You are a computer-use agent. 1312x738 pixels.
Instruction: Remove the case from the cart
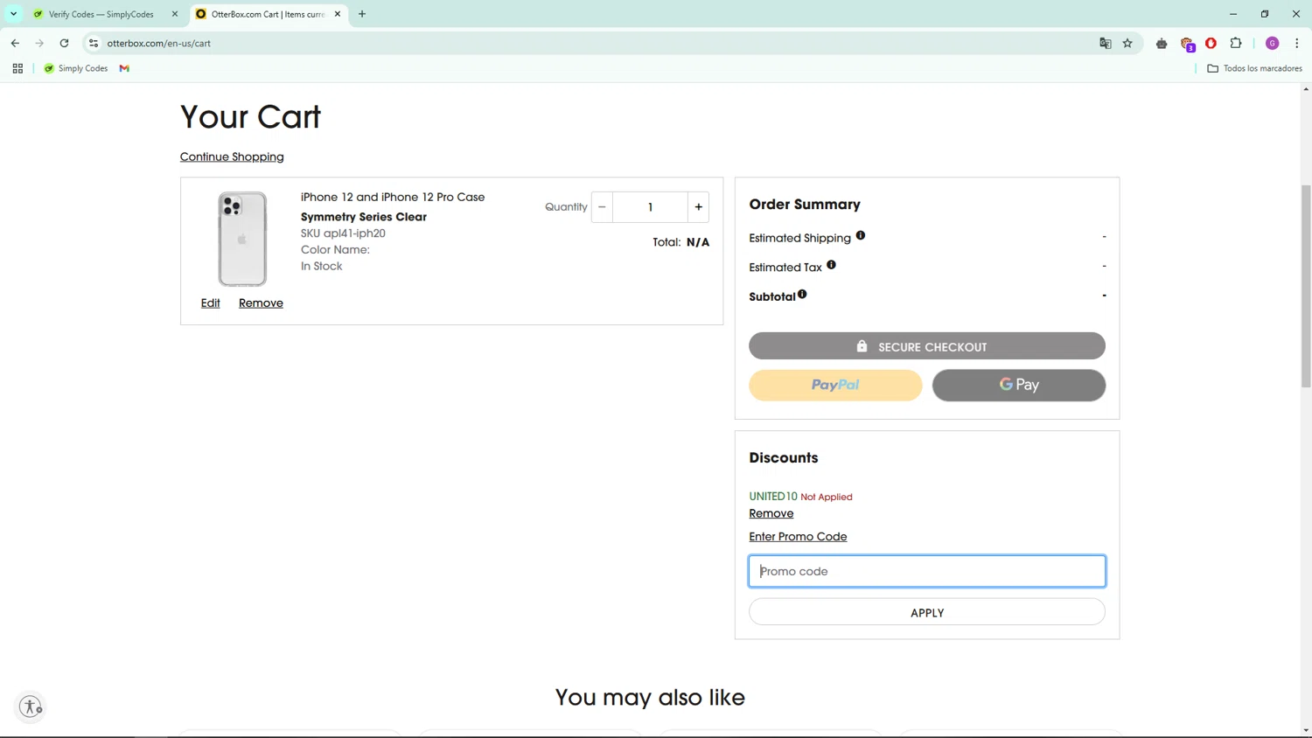[x=261, y=303]
